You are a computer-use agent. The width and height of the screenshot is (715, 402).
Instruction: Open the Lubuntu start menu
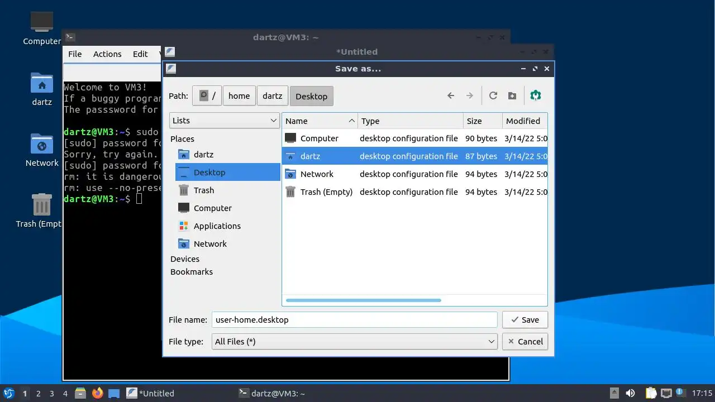tap(8, 393)
